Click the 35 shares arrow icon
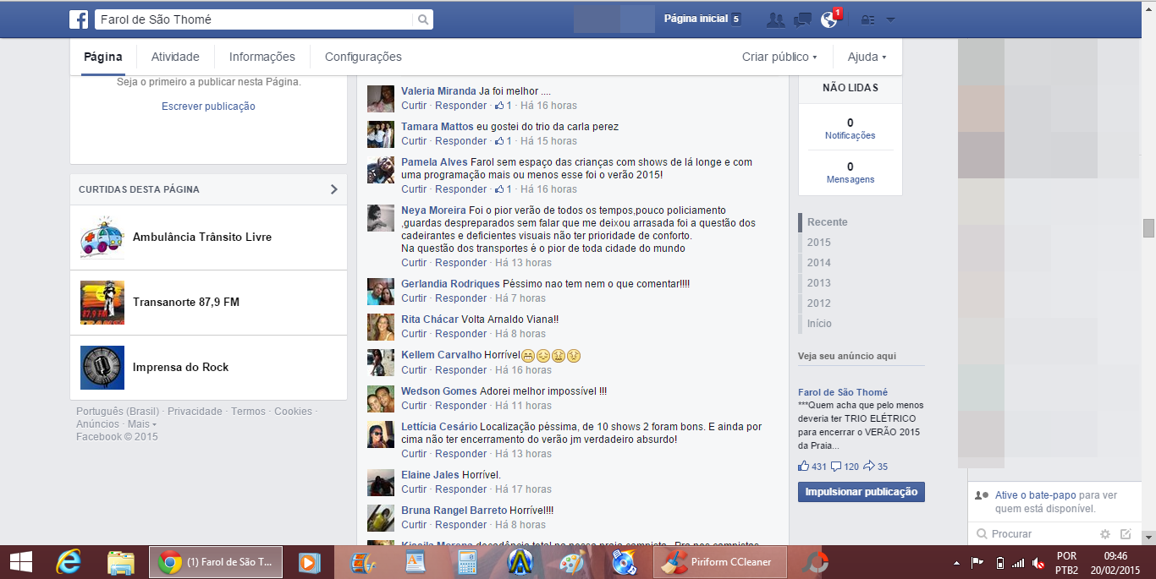 pos(869,467)
